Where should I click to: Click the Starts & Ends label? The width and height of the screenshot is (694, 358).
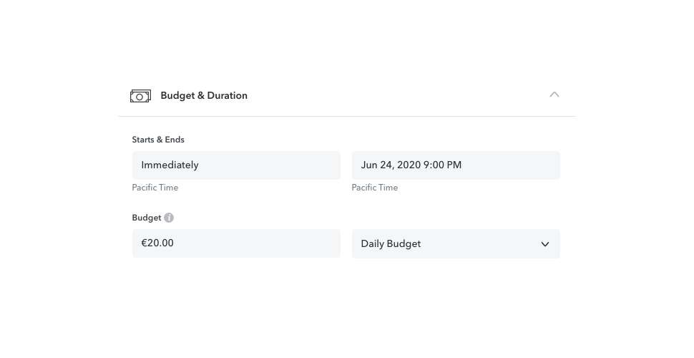[158, 140]
